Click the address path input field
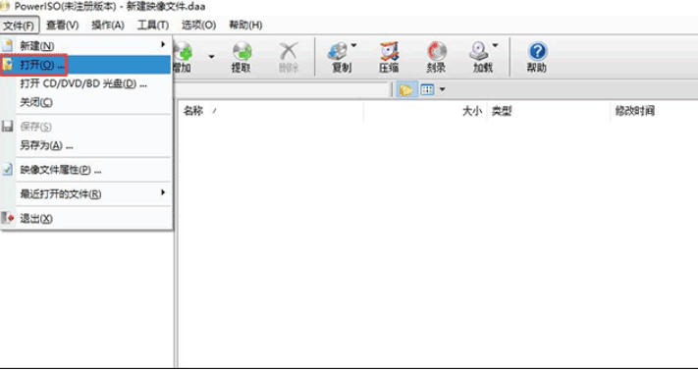 click(281, 90)
